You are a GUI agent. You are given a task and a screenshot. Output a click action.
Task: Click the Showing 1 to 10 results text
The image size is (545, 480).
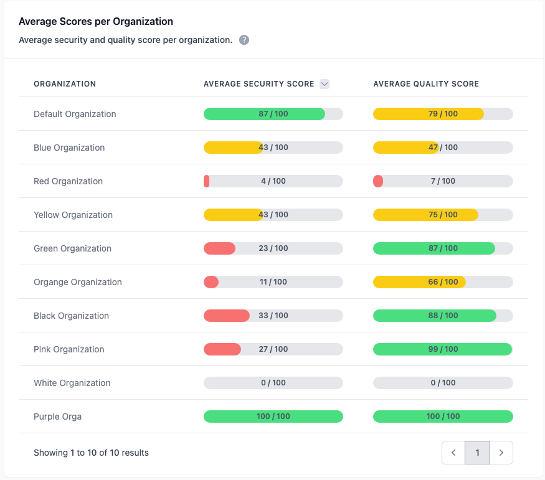tap(91, 453)
